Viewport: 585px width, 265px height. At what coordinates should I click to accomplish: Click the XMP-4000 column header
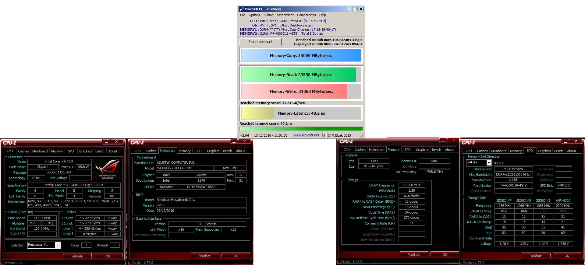[563, 200]
